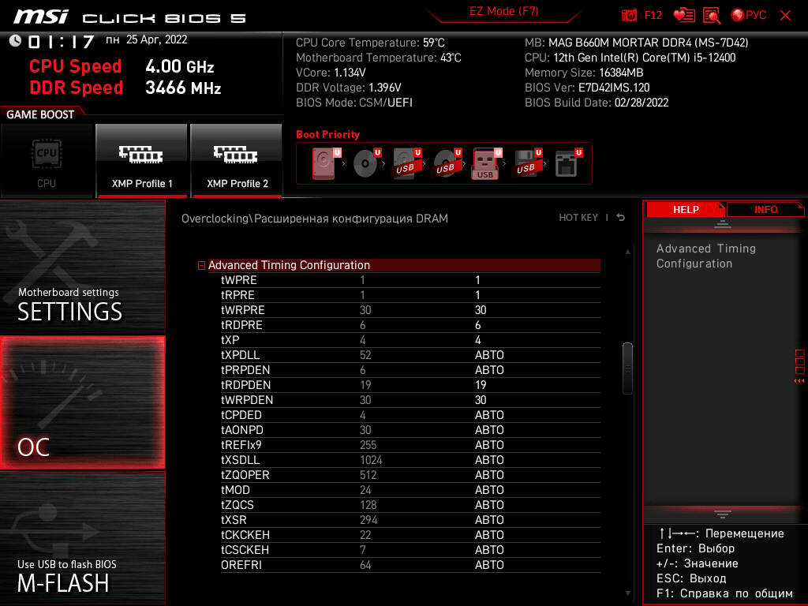The width and height of the screenshot is (808, 606).
Task: Select the tCKCKEH row label
Action: (245, 534)
